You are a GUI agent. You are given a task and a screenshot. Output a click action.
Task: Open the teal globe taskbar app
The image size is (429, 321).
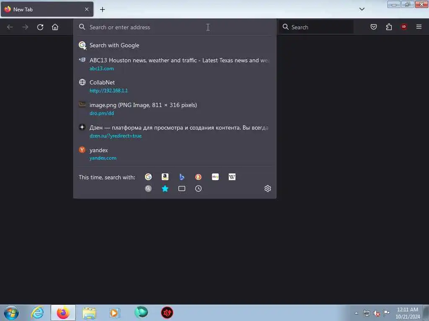(141, 313)
